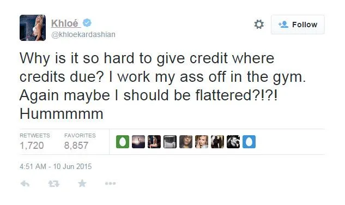
Task: Favorite the tweet with the star icon
Action: click(x=82, y=183)
